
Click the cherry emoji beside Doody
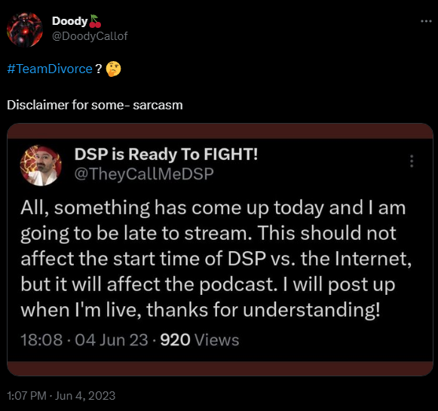point(95,21)
